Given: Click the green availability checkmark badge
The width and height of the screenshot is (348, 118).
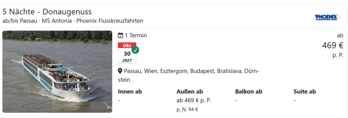Looking at the screenshot, I should 135,50.
